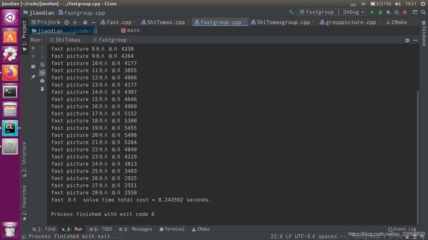Viewport: 428px width, 240px height.
Task: Toggle the pin tab button
Action: (x=33, y=77)
